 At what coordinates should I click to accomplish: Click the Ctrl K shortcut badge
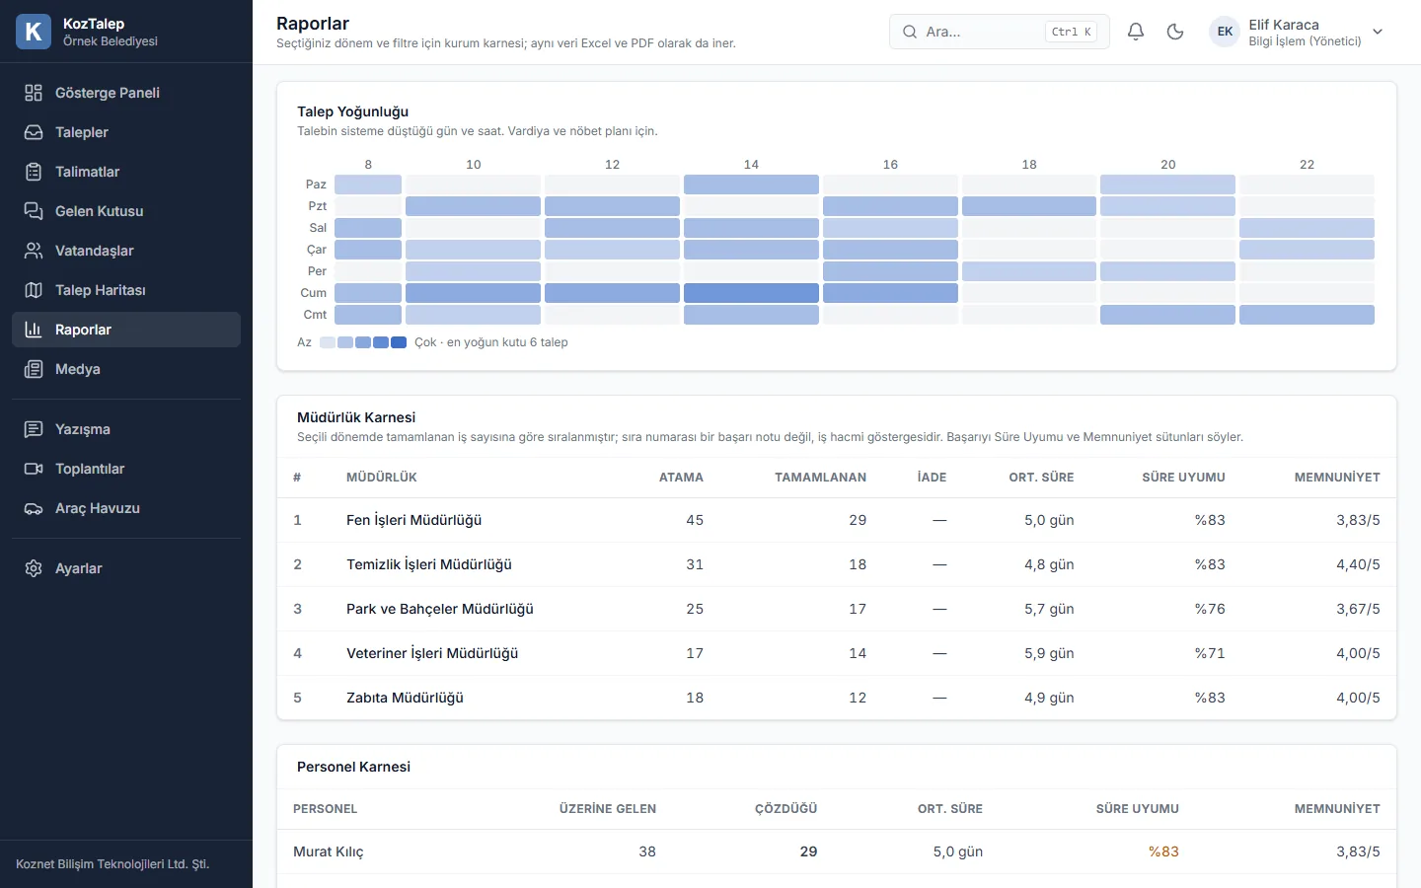click(1071, 32)
